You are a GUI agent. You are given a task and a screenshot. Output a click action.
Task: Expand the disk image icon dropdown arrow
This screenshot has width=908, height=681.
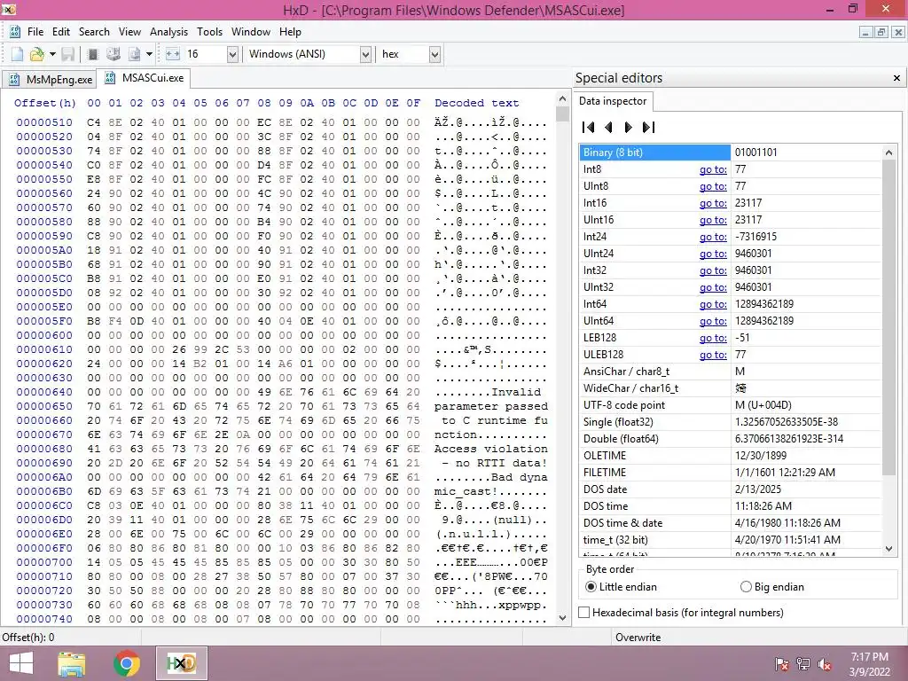click(149, 54)
